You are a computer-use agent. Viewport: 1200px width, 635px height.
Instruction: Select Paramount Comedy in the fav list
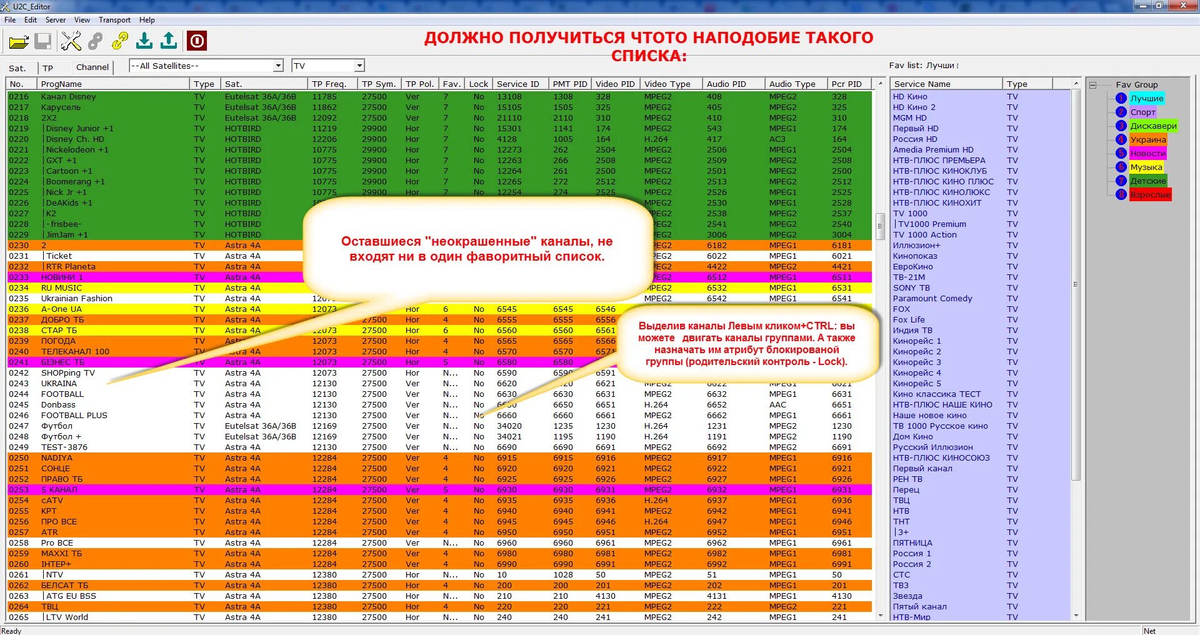(x=981, y=299)
